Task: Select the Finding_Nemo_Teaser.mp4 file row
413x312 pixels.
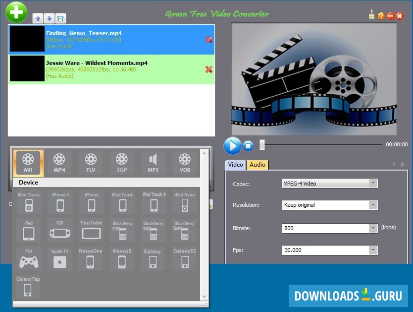Action: click(111, 40)
